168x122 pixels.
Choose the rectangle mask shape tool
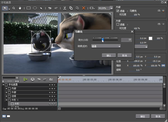(x=29, y=8)
